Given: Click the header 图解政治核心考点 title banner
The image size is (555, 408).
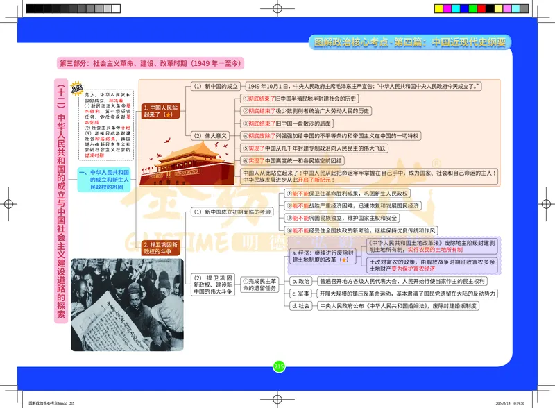Looking at the screenshot, I should 412,42.
